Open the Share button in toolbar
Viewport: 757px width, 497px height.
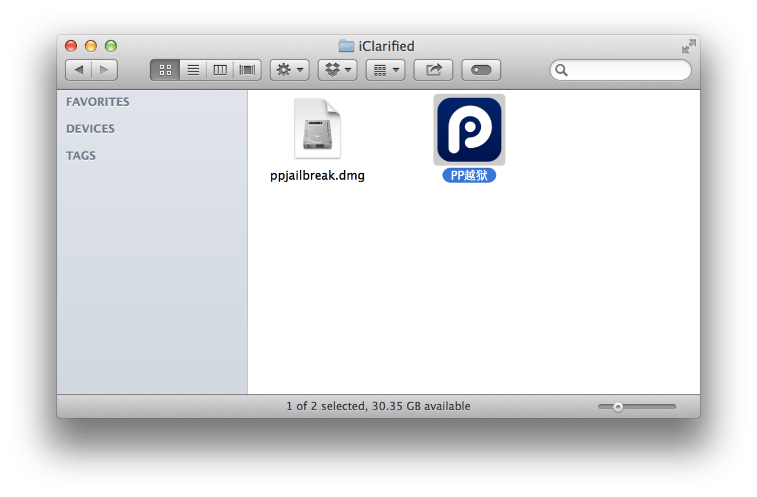click(434, 70)
